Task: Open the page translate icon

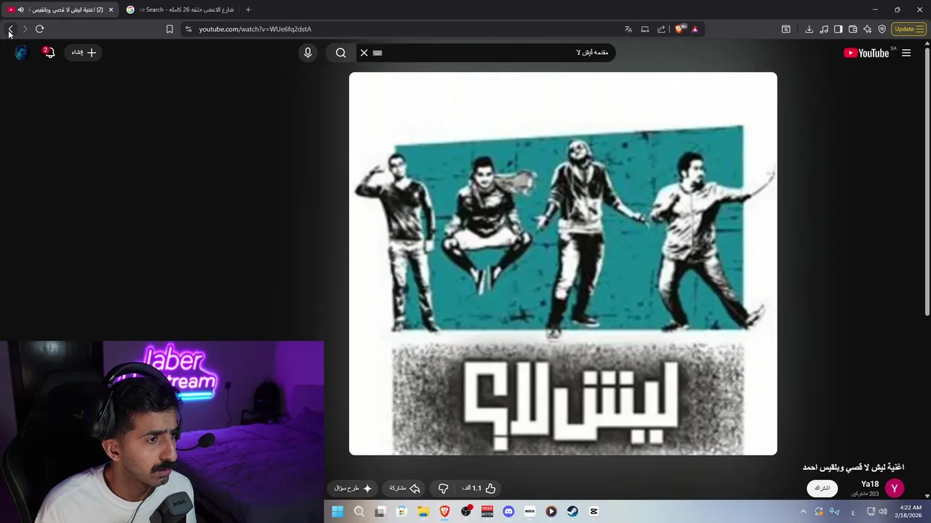Action: [x=628, y=29]
